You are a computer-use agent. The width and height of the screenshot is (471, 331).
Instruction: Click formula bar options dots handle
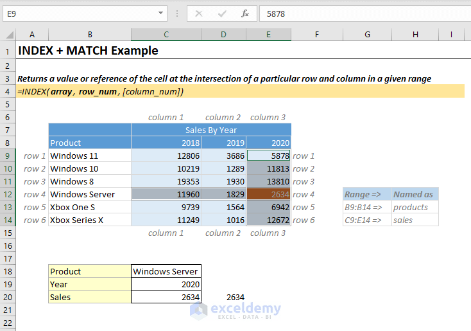pos(177,13)
